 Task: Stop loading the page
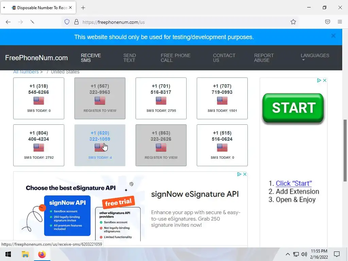click(32, 22)
